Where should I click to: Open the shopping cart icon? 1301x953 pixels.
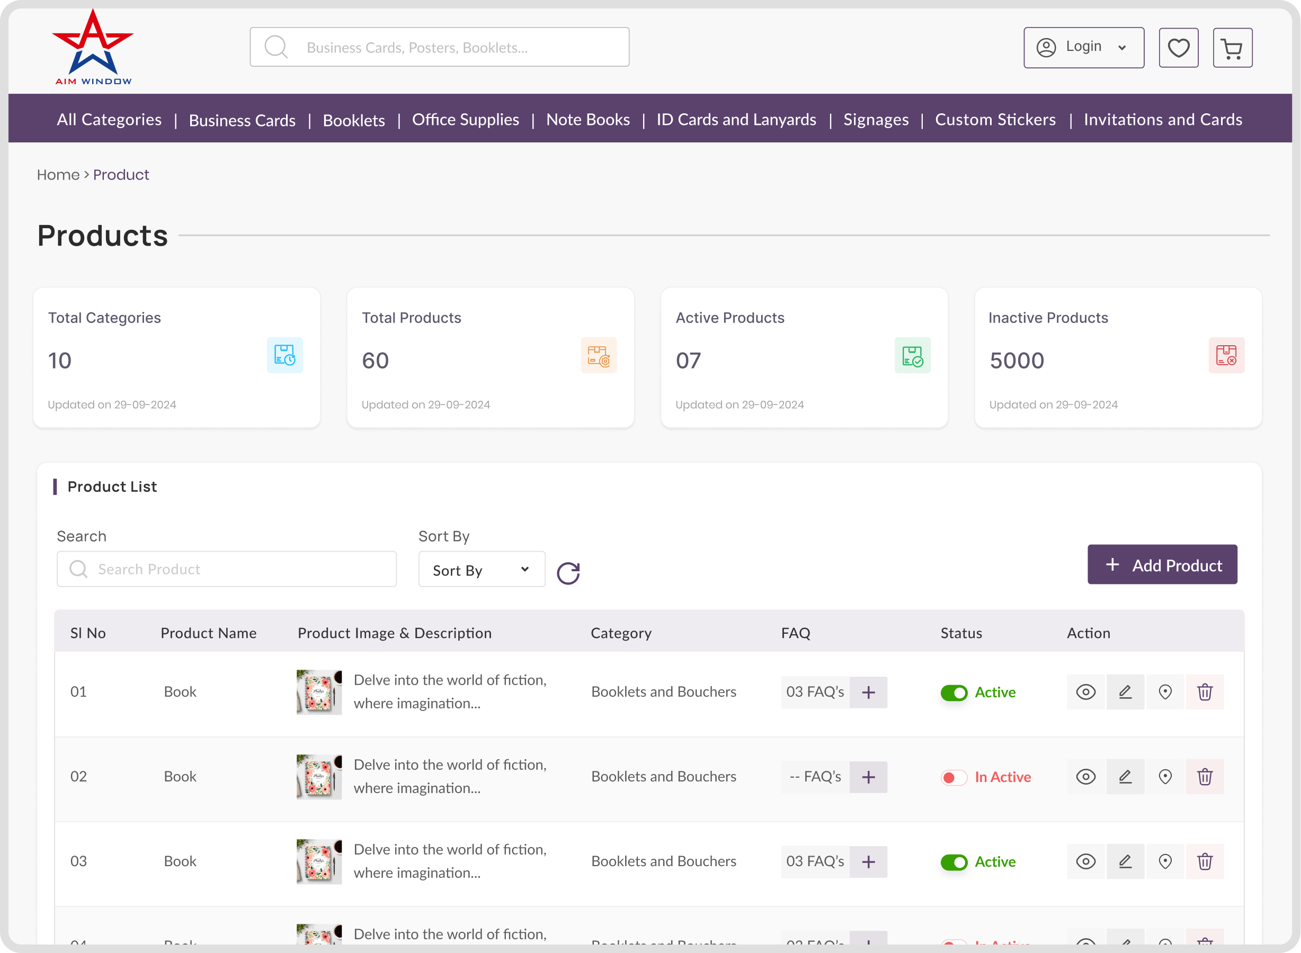pos(1232,48)
